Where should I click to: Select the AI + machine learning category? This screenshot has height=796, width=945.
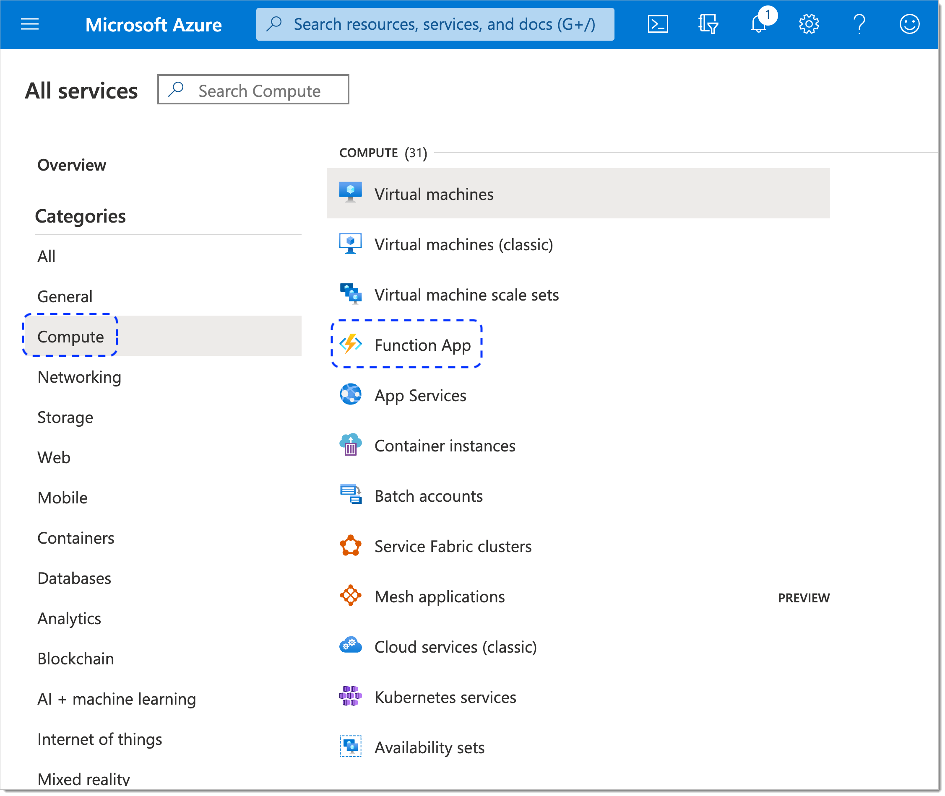(117, 699)
